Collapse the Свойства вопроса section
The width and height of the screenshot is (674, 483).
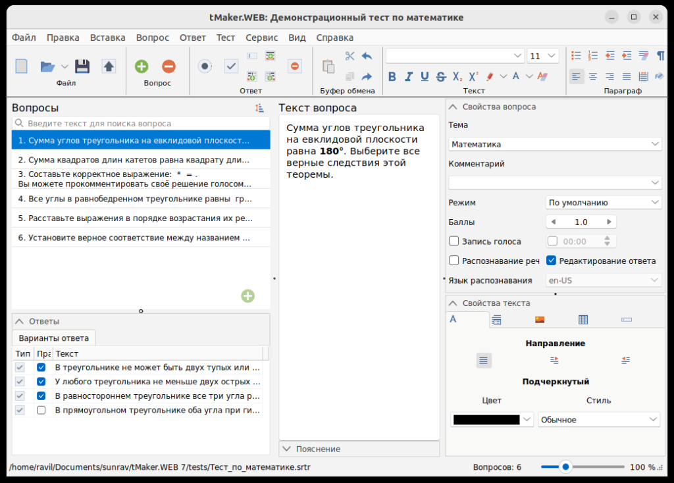point(453,107)
